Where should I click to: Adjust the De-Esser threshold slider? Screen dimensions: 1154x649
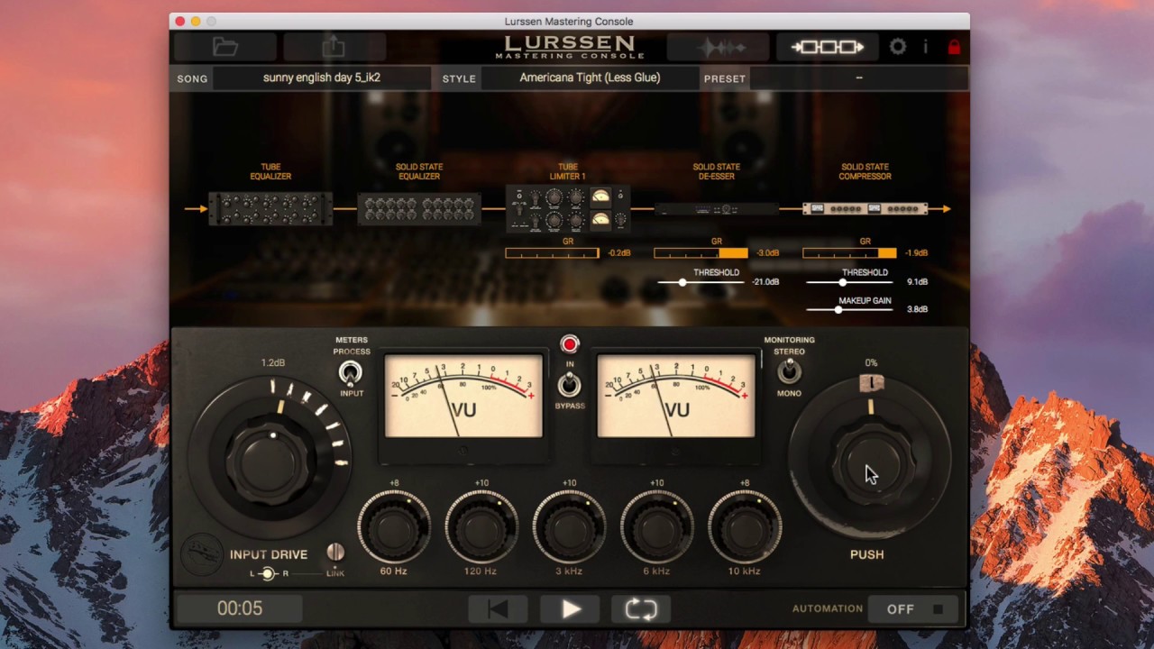pyautogui.click(x=682, y=282)
